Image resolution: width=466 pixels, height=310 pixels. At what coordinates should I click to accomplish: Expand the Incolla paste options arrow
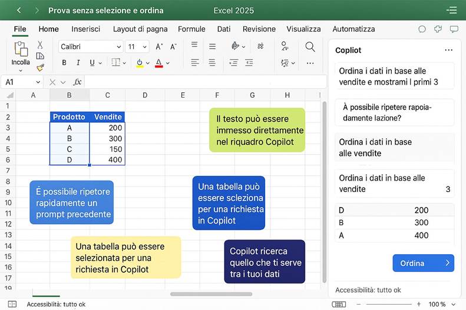tap(21, 71)
